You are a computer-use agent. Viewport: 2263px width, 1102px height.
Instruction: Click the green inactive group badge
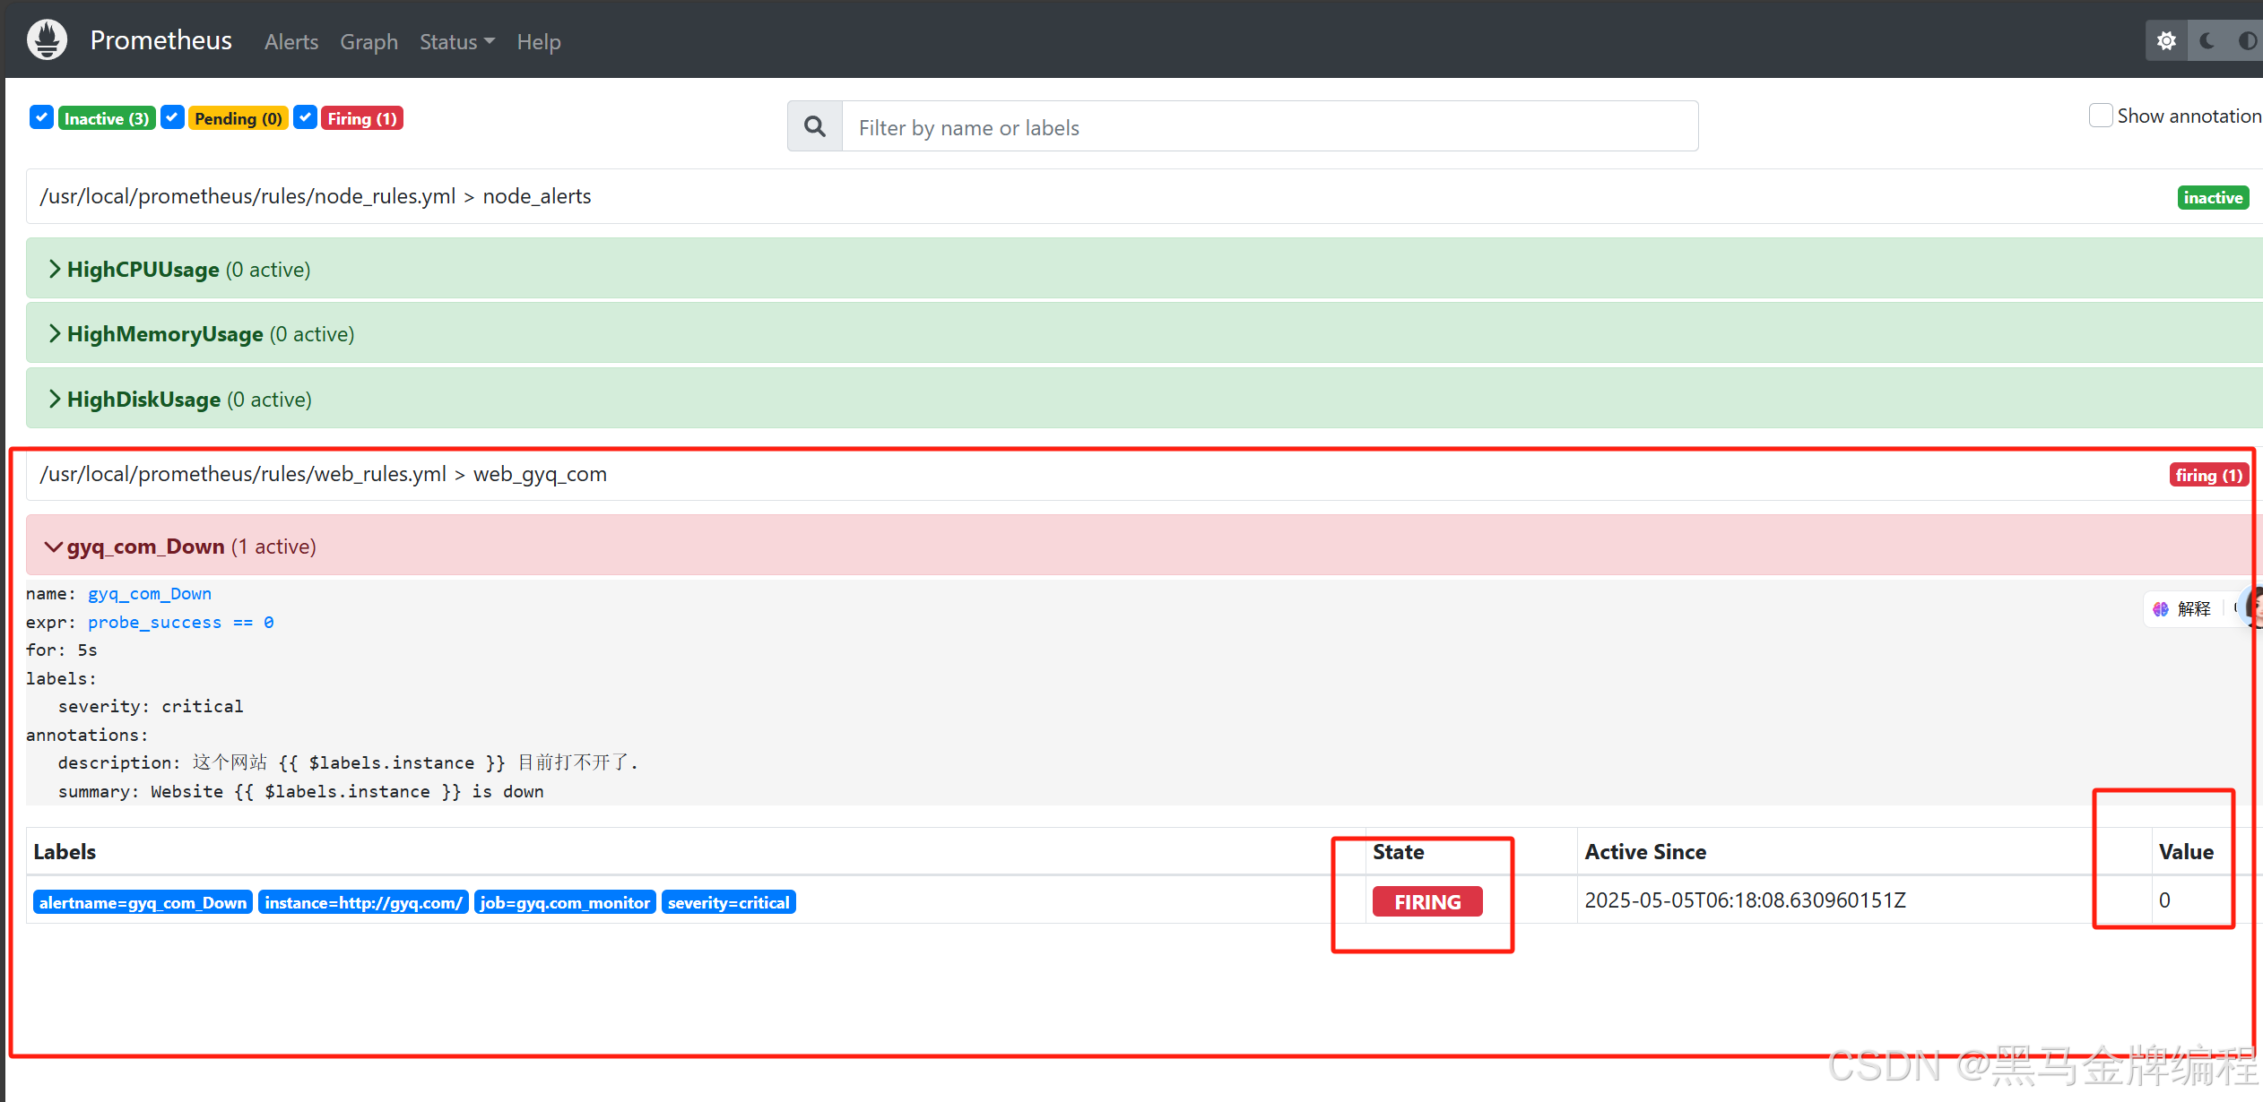(2212, 198)
